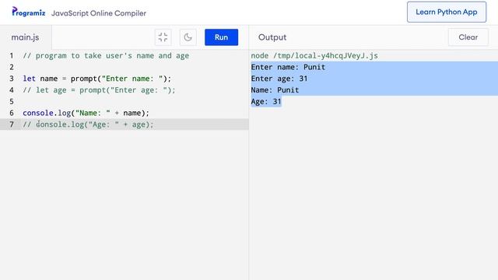The image size is (498, 280).
Task: Click output line 'Name: Punit'
Action: [x=275, y=90]
